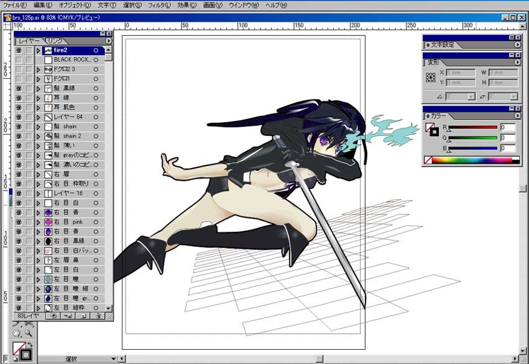This screenshot has height=364, width=529.
Task: Click the G green color slider
Action: (472, 138)
